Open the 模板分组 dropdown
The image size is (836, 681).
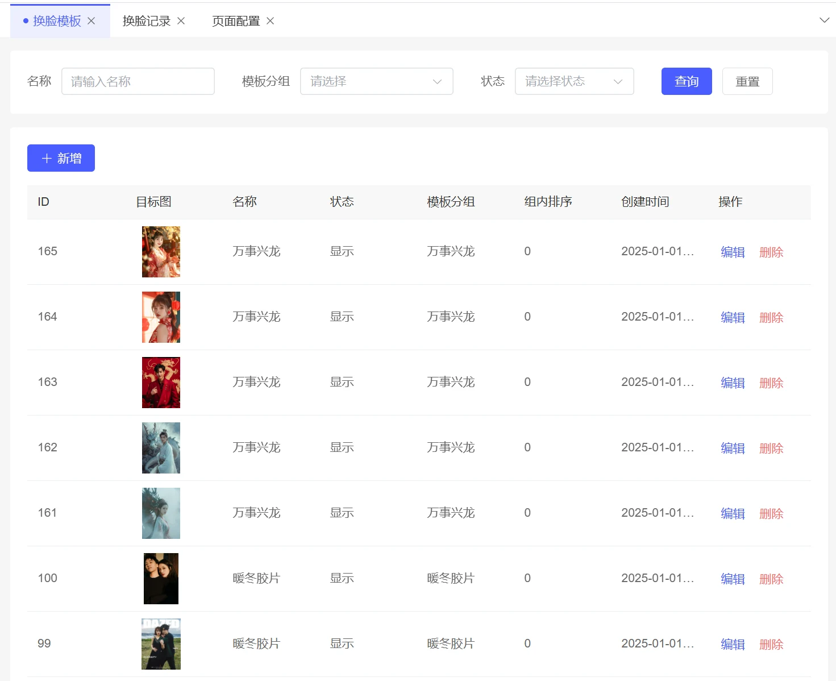pos(377,81)
